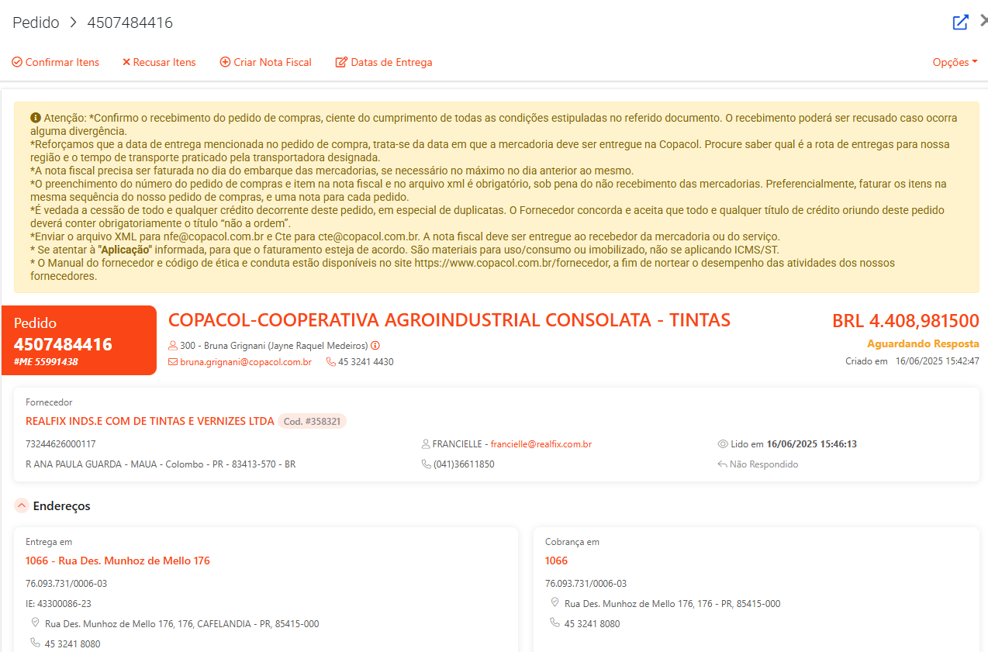The height and width of the screenshot is (652, 988).
Task: Click the envelope icon next to bruna.grignani email
Action: (173, 362)
